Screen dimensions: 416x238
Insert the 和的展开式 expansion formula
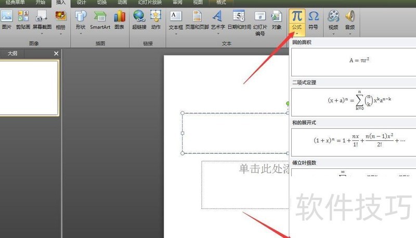(354, 142)
